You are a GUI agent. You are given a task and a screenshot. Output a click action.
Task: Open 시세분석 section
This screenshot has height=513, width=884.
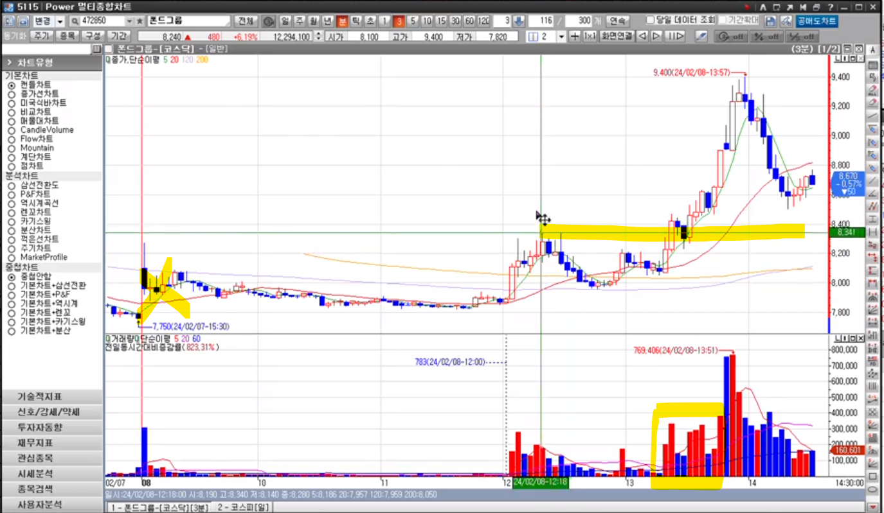tap(51, 474)
